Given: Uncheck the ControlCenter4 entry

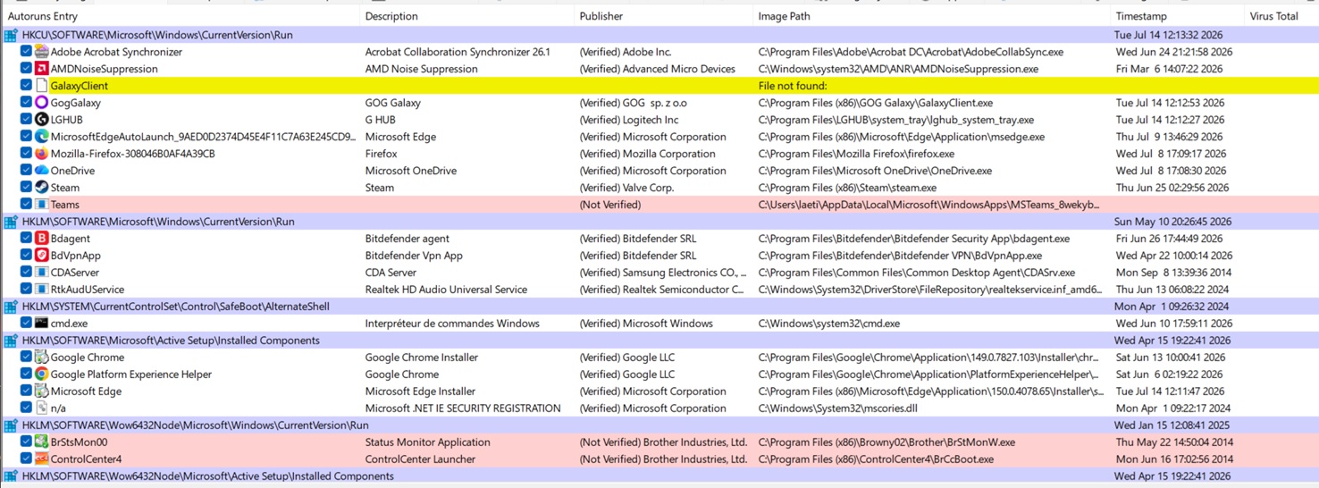Looking at the screenshot, I should [26, 459].
